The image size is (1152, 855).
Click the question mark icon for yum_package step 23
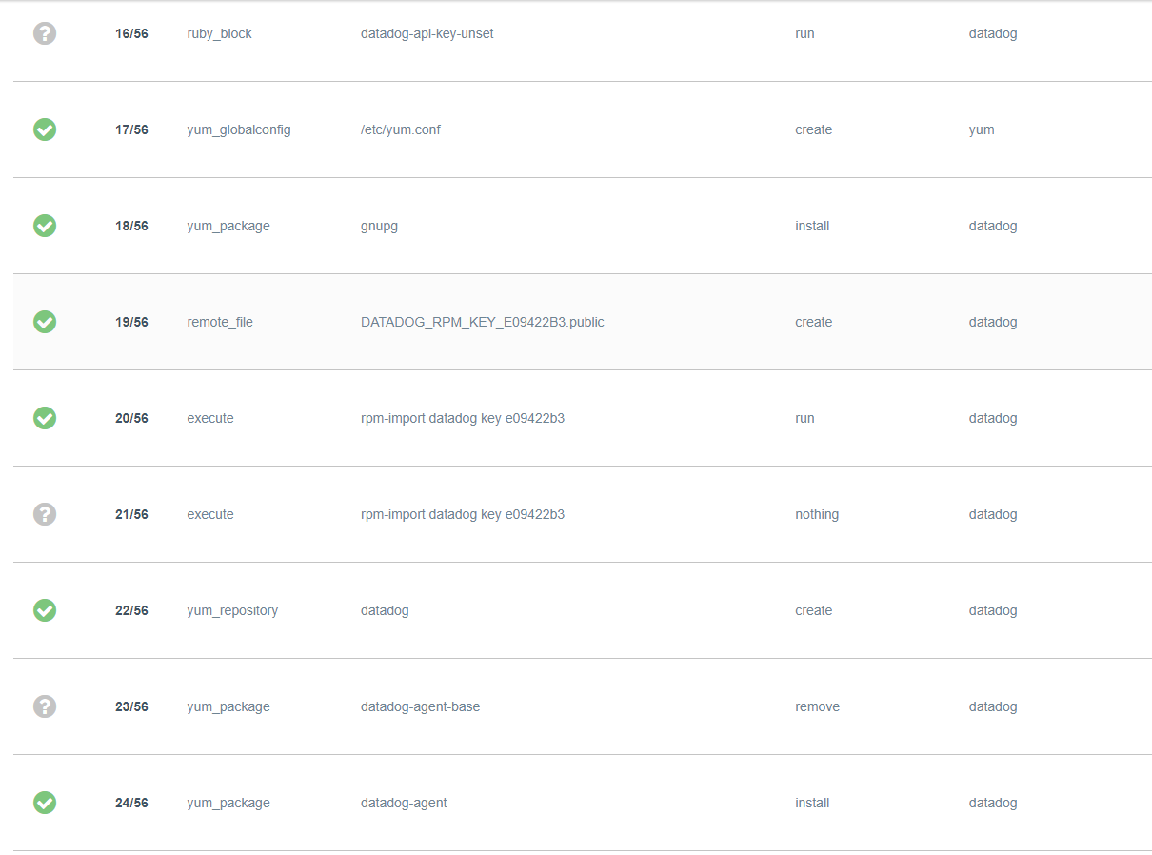(x=44, y=706)
